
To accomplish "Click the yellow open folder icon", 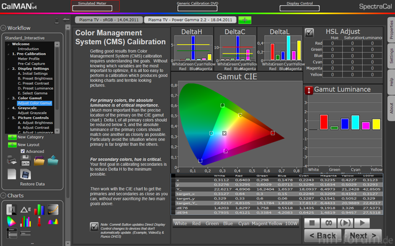I will click(x=39, y=161).
